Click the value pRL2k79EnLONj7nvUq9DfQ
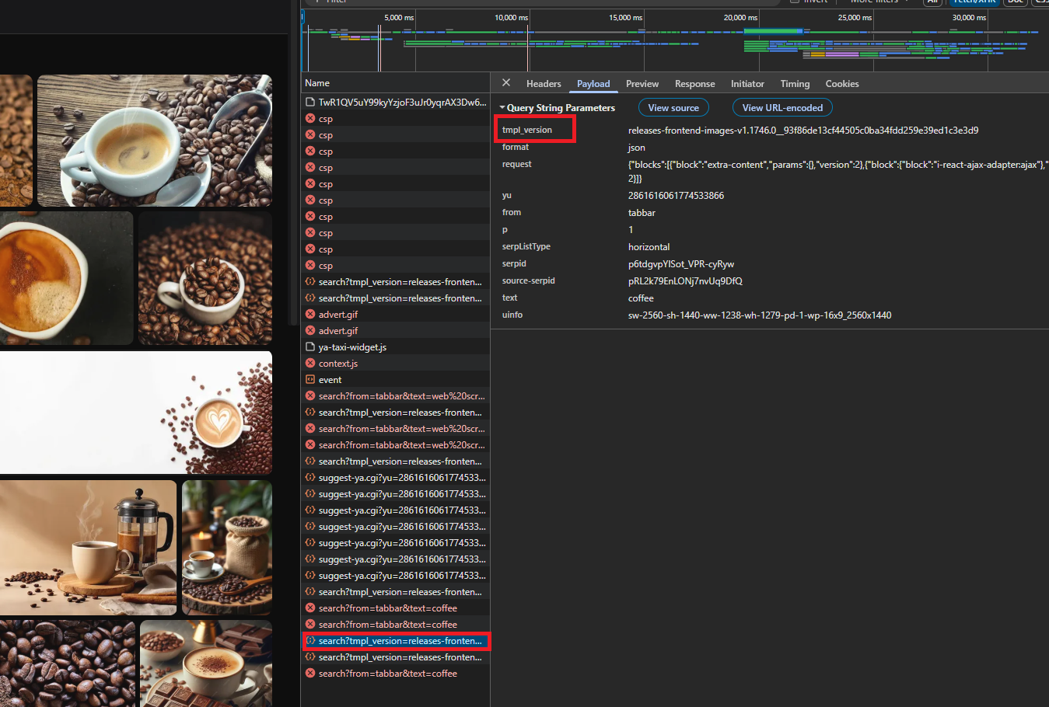Screen dimensions: 1049x707 coord(685,281)
